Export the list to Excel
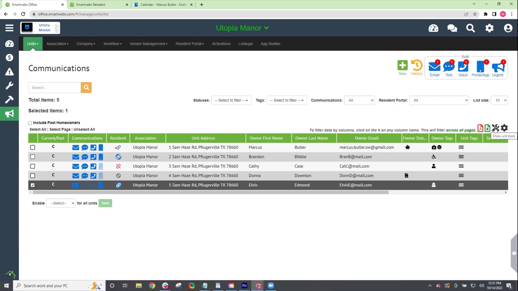518x291 pixels. coord(487,128)
